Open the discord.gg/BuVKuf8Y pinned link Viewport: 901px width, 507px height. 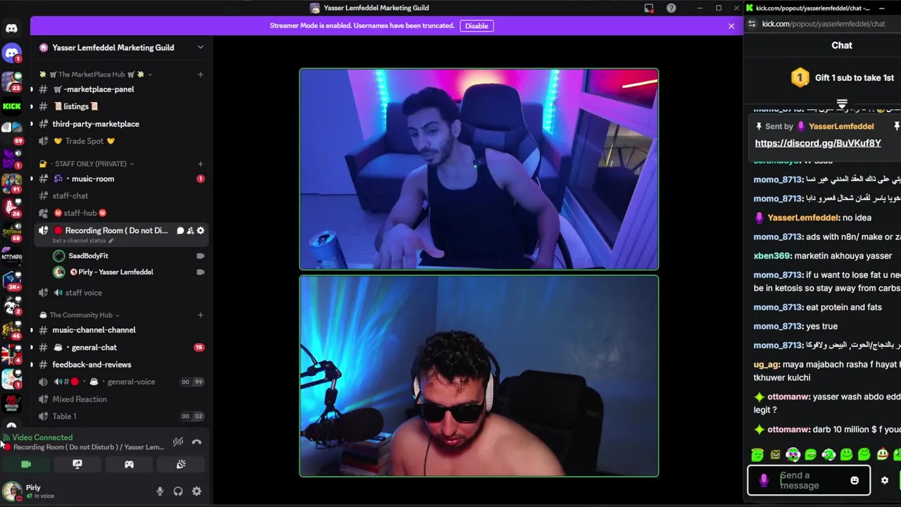coord(817,143)
